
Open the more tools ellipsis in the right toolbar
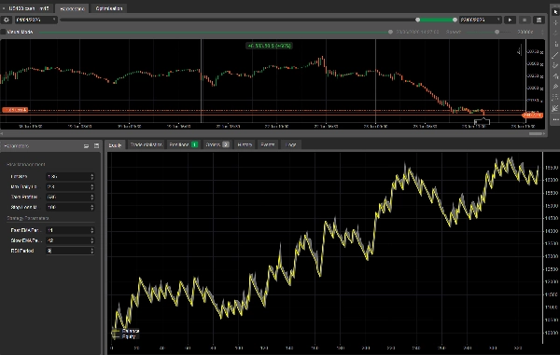click(555, 120)
